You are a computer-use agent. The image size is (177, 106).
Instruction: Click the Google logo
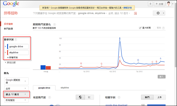coord(11,4)
